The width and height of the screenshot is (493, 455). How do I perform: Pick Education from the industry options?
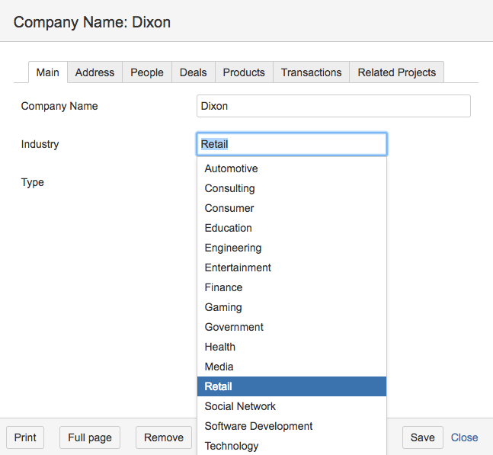coord(228,228)
